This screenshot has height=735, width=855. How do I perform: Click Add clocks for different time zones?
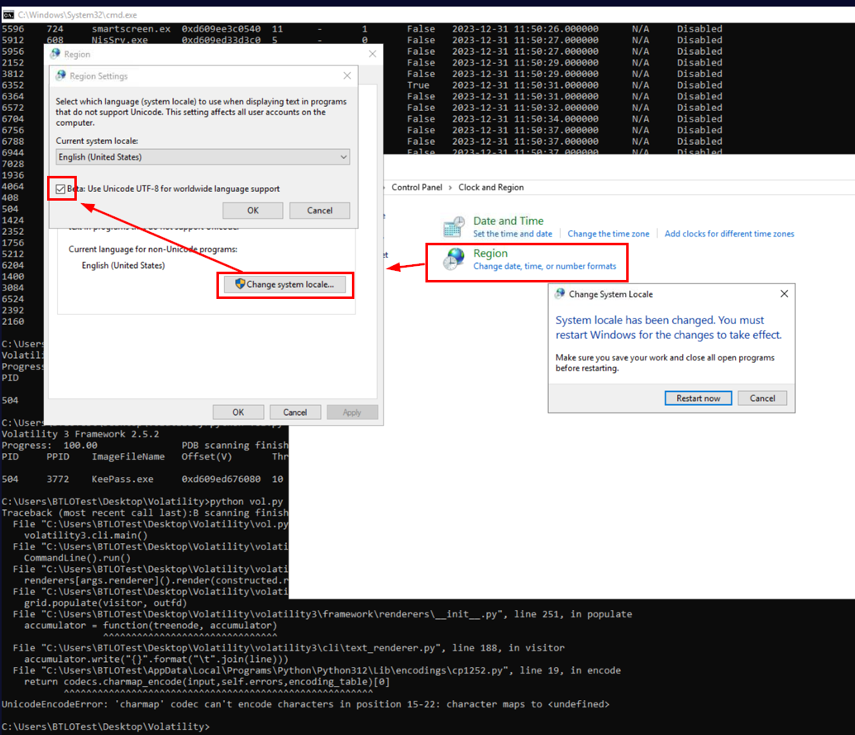(729, 234)
